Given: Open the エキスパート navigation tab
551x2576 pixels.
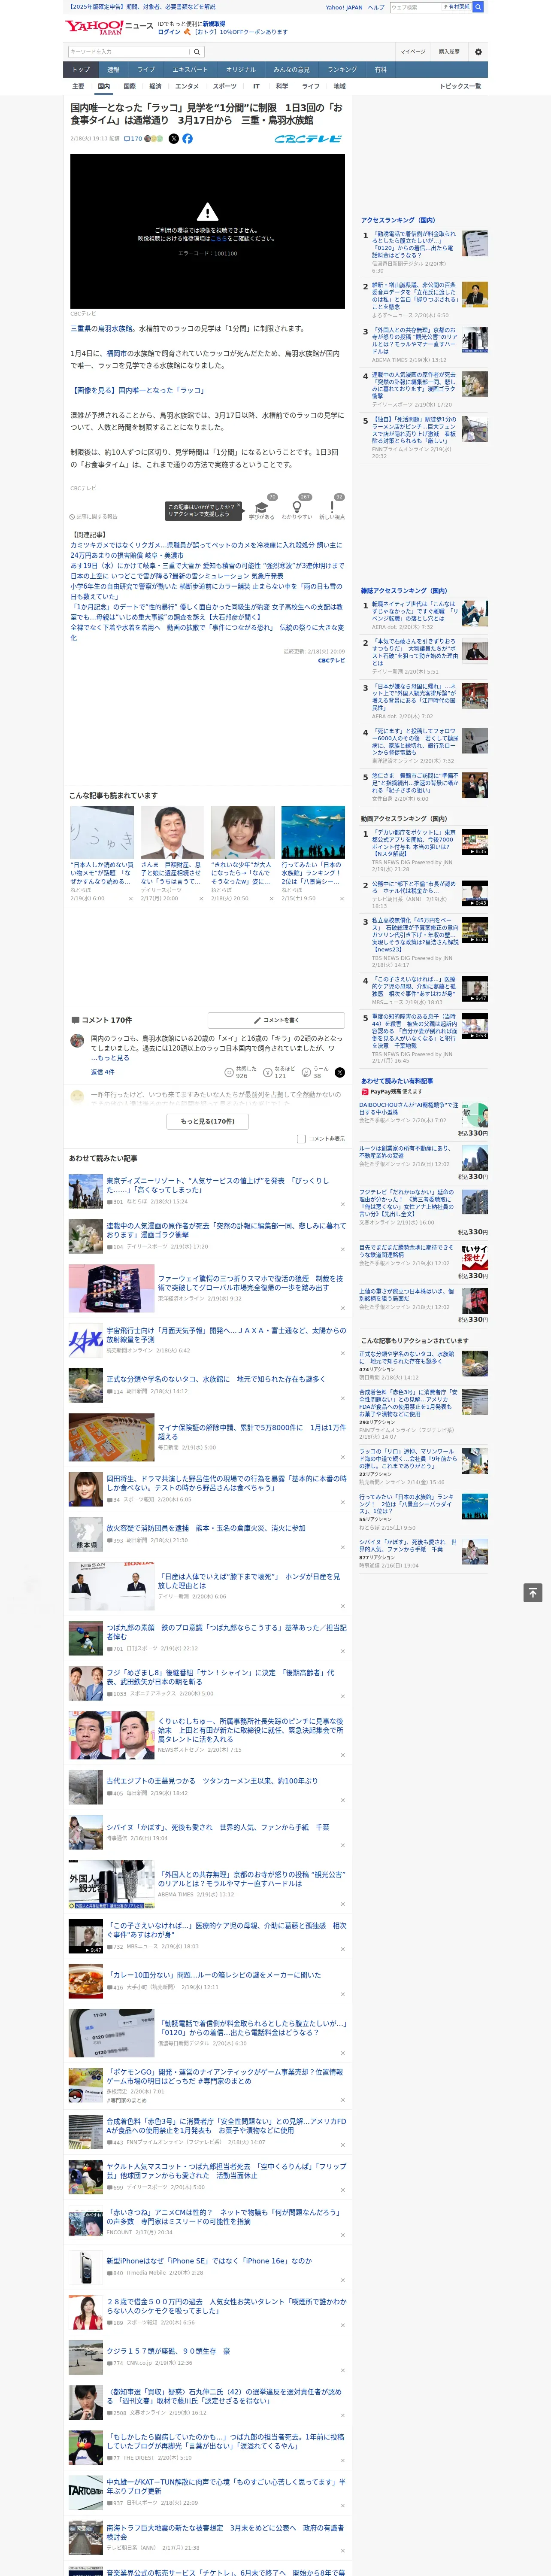Looking at the screenshot, I should coord(190,70).
